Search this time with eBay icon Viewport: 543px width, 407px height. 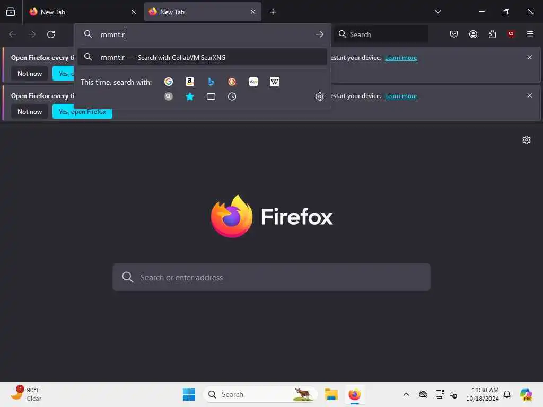point(253,82)
